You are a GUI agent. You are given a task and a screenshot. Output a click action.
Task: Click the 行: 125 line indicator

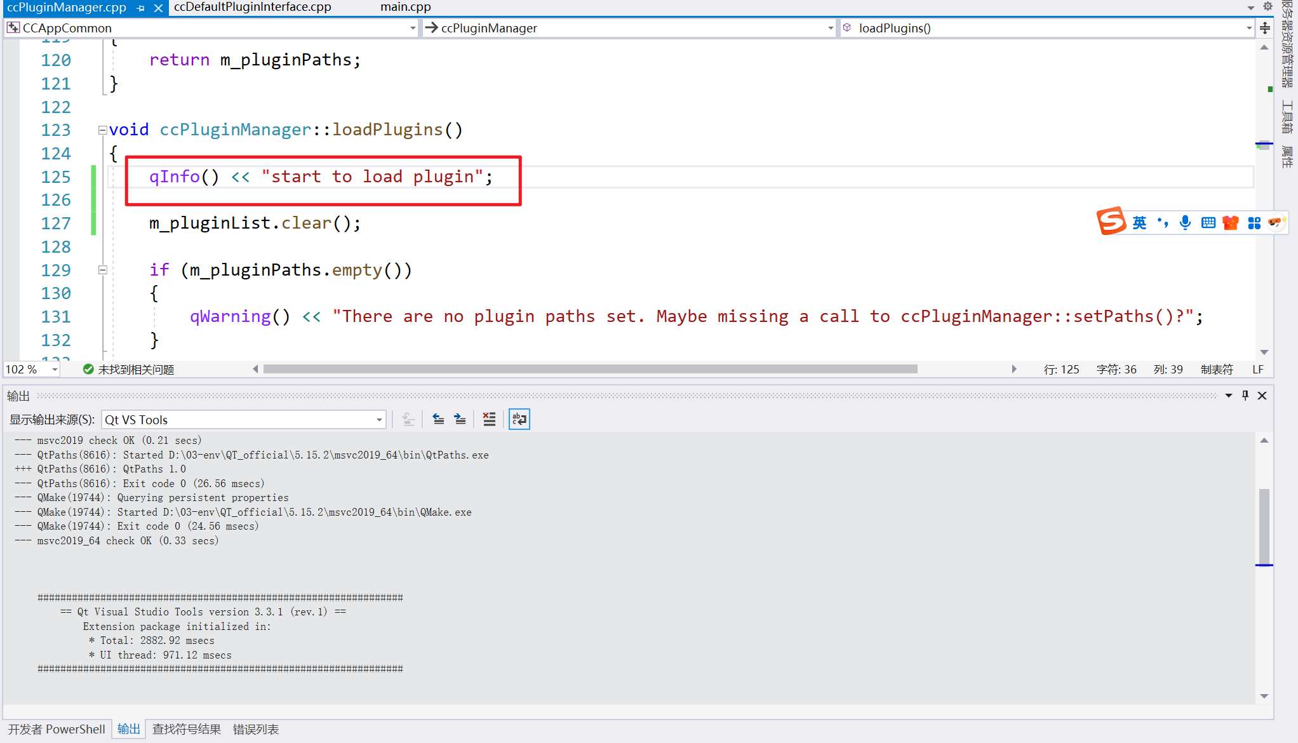click(1061, 370)
